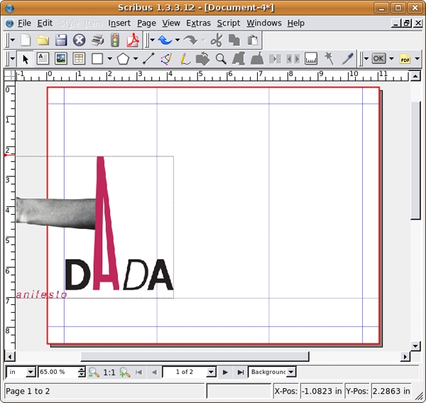Pick the Insert Table tool
This screenshot has height=403, width=426.
78,59
